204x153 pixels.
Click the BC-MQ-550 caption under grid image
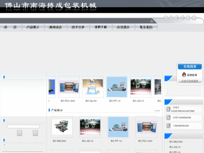click(59, 141)
